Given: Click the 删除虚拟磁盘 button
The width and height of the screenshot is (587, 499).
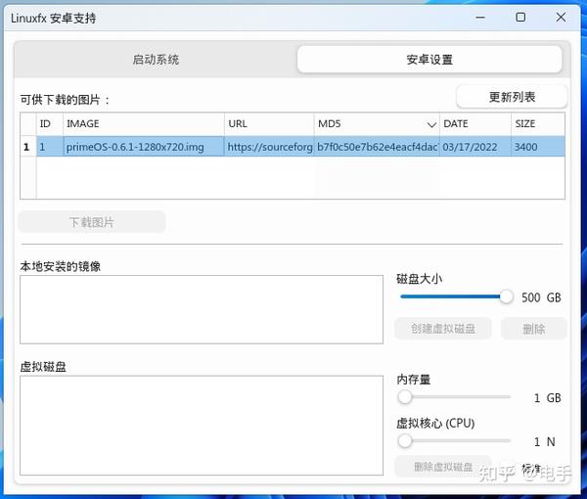Looking at the screenshot, I should point(443,467).
